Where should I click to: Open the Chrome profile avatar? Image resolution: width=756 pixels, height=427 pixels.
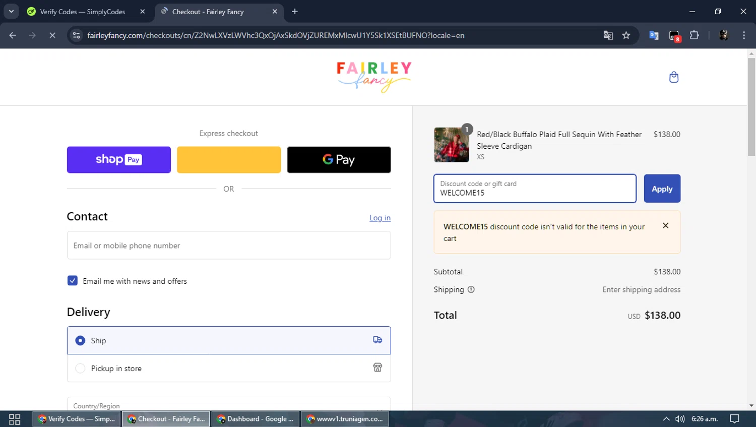point(723,35)
